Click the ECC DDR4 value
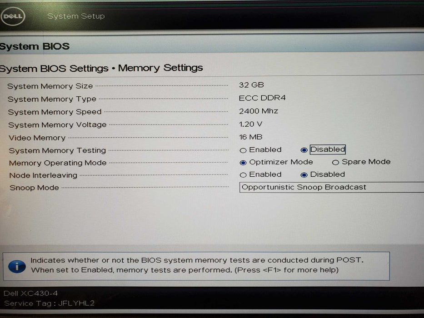Screen dimensions: 424x318 click(262, 98)
